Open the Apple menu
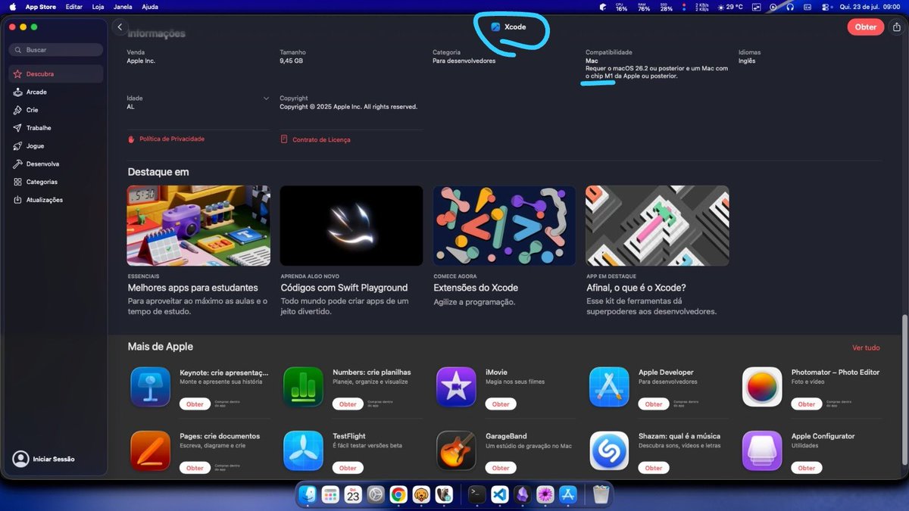This screenshot has width=909, height=511. [x=13, y=7]
